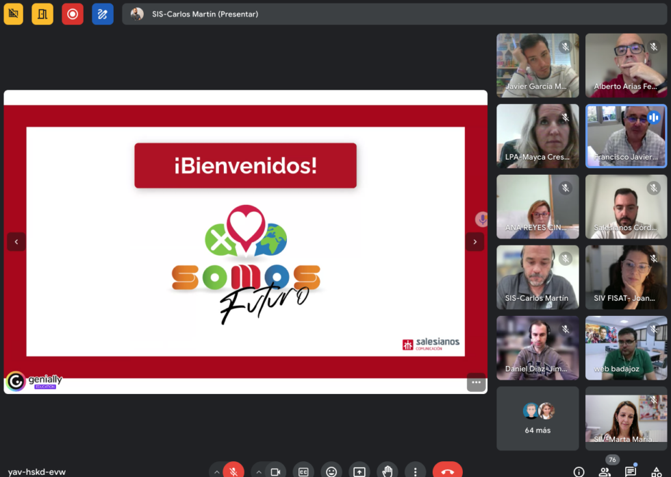Click the red record icon in top bar
671x477 pixels.
72,14
